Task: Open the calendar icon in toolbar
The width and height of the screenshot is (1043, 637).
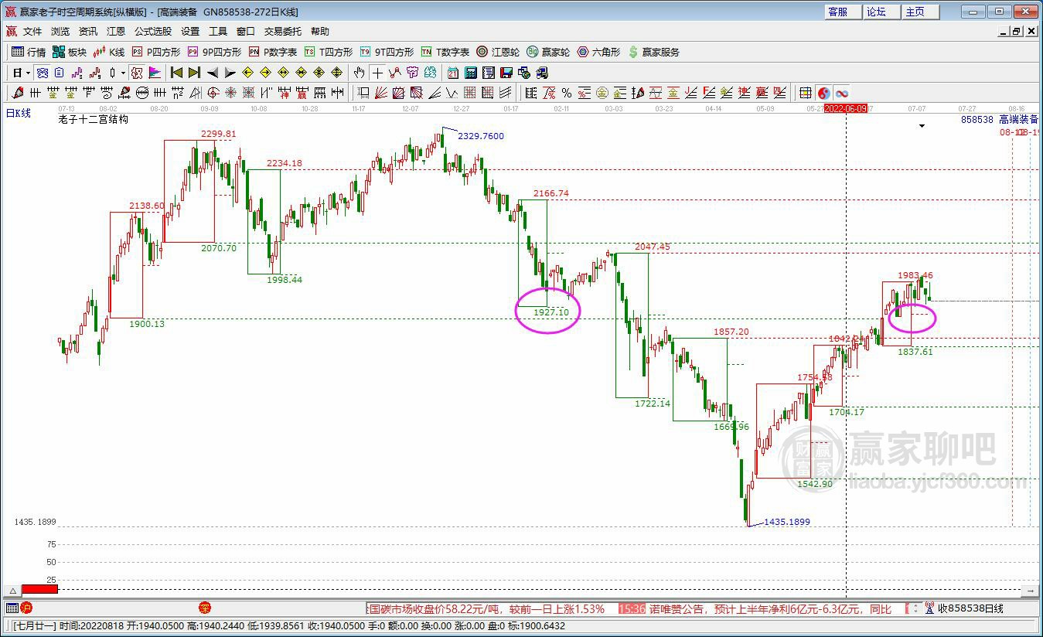Action: click(x=453, y=73)
